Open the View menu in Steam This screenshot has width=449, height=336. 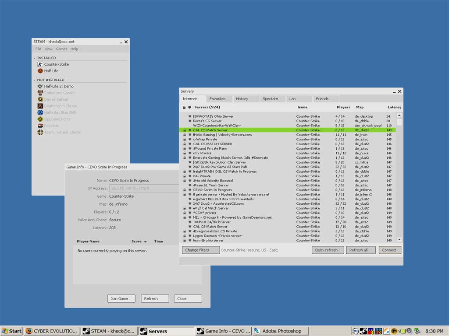(48, 49)
